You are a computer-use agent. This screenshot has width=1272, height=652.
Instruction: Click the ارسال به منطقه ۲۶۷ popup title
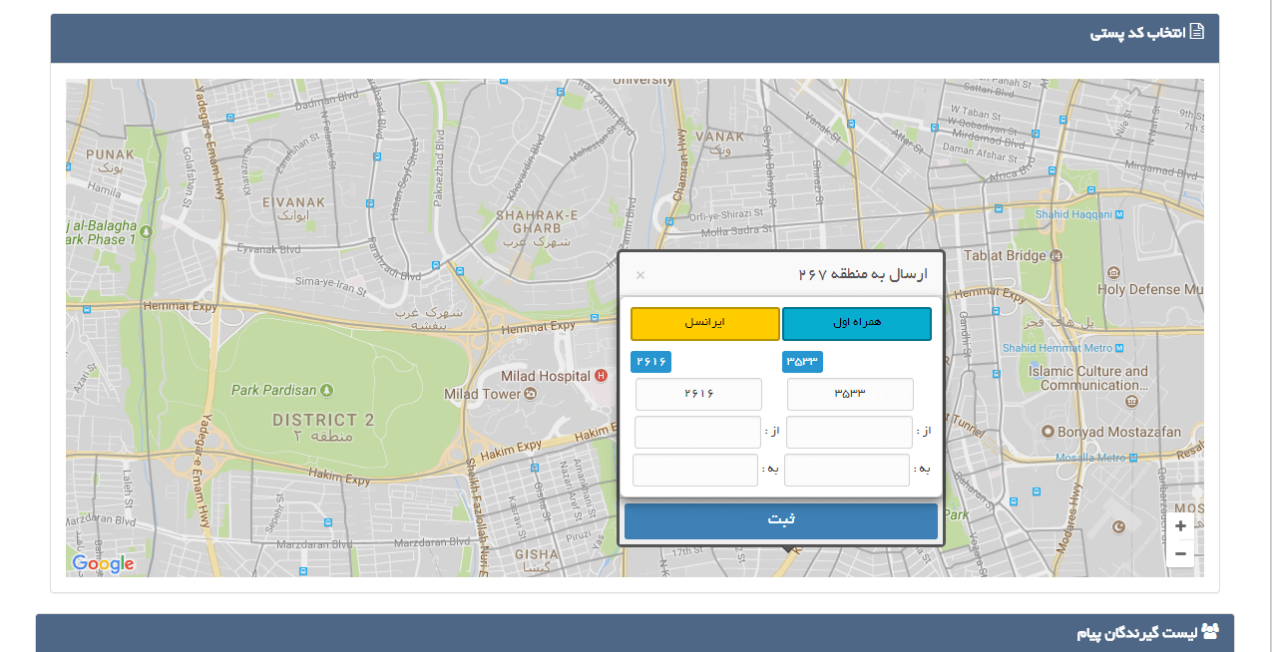point(863,274)
